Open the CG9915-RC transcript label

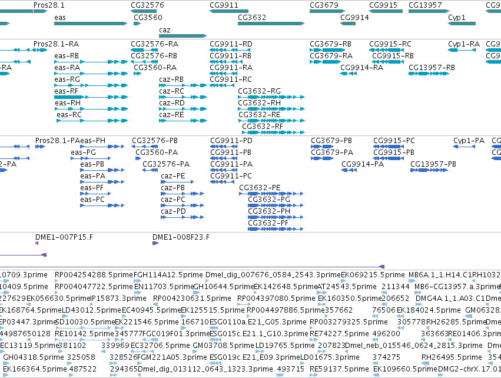(390, 44)
